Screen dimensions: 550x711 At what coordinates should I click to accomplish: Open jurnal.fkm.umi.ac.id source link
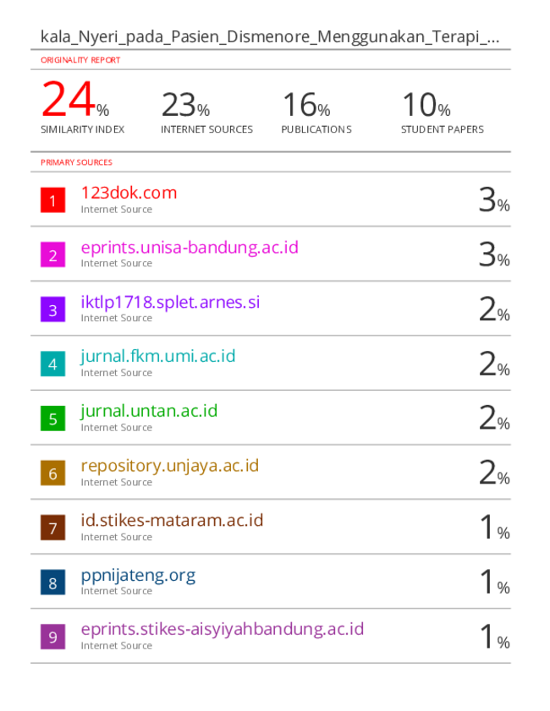[x=157, y=357]
